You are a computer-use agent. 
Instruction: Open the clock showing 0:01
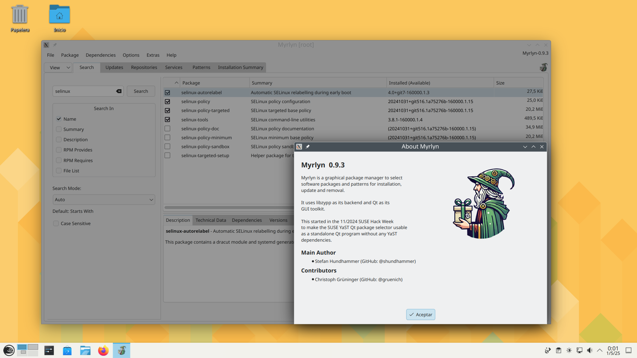click(613, 350)
